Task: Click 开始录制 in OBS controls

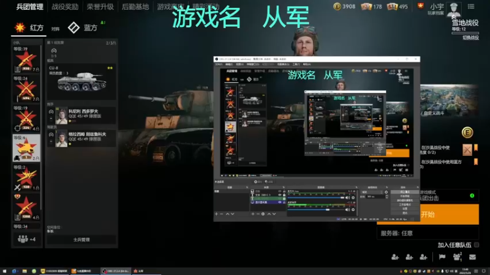Action: pyautogui.click(x=405, y=196)
